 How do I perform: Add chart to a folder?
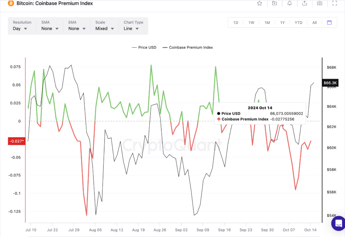(274, 3)
